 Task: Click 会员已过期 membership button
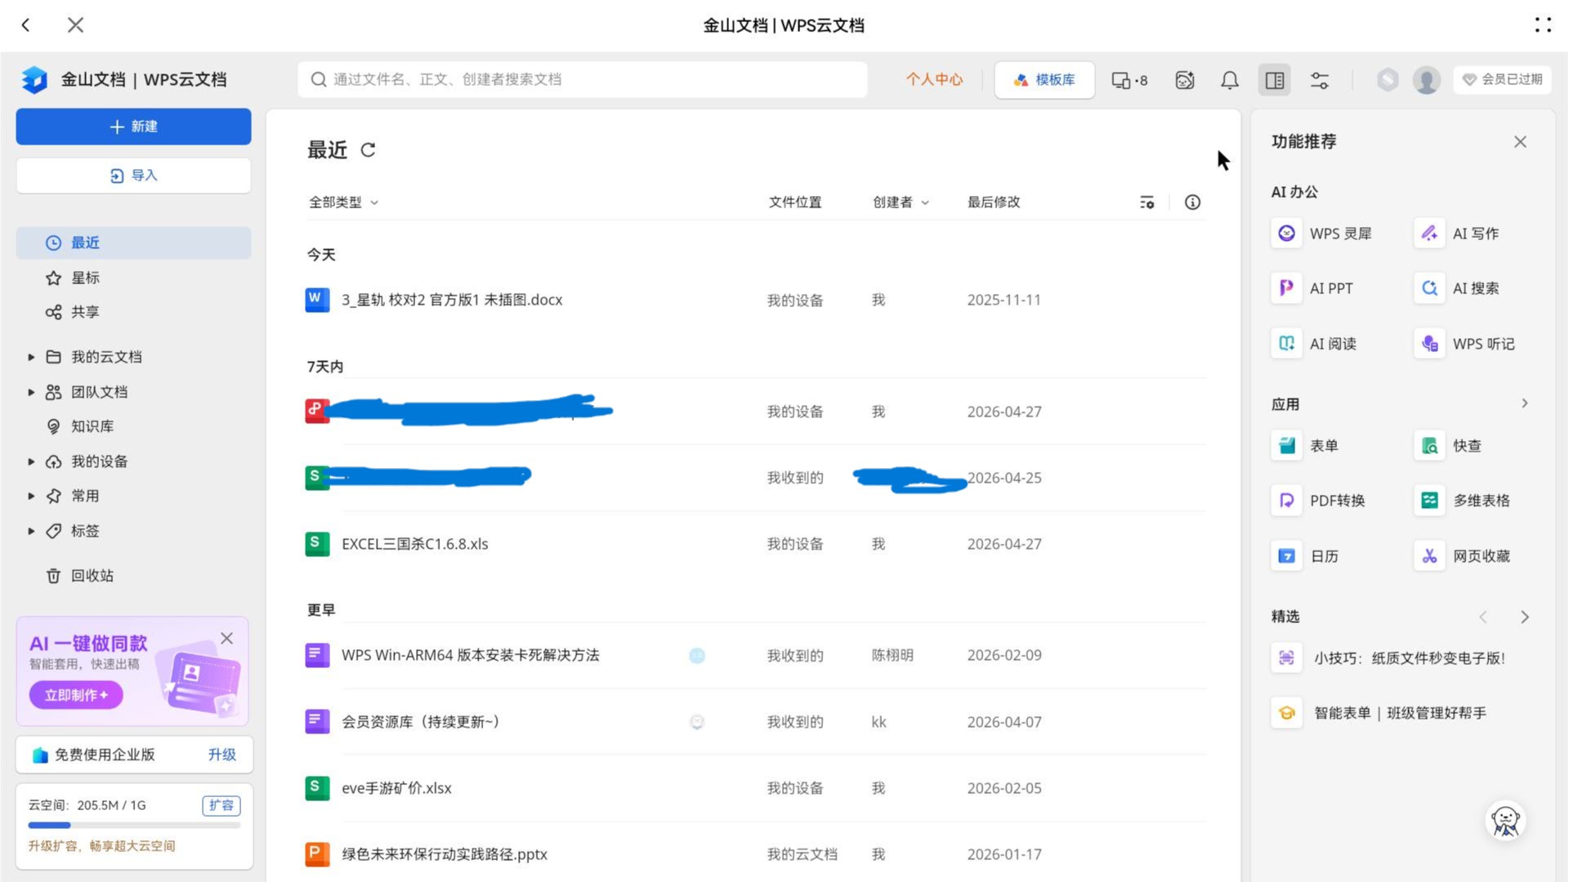click(x=1502, y=80)
